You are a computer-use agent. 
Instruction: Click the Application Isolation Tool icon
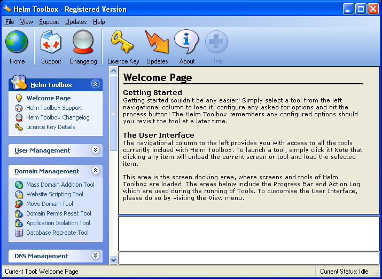click(x=19, y=223)
